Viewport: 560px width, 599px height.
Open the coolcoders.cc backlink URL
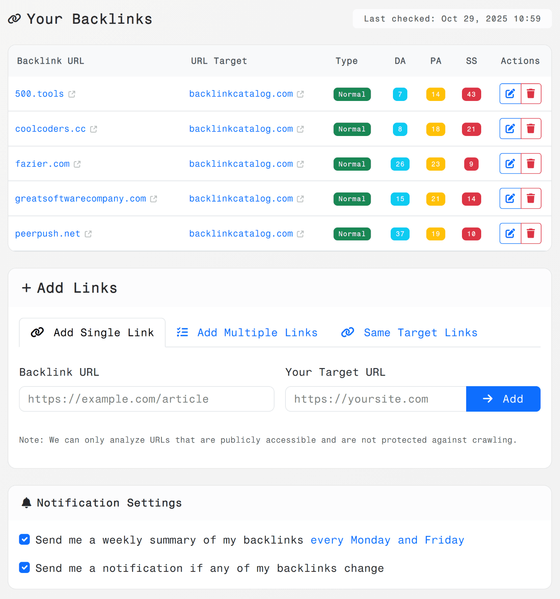click(50, 129)
